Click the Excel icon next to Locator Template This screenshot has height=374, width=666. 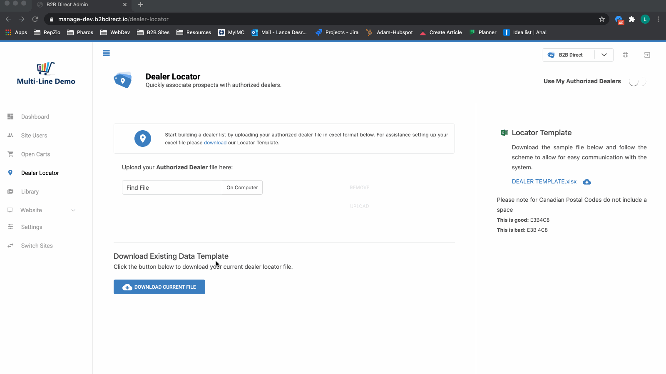tap(504, 133)
